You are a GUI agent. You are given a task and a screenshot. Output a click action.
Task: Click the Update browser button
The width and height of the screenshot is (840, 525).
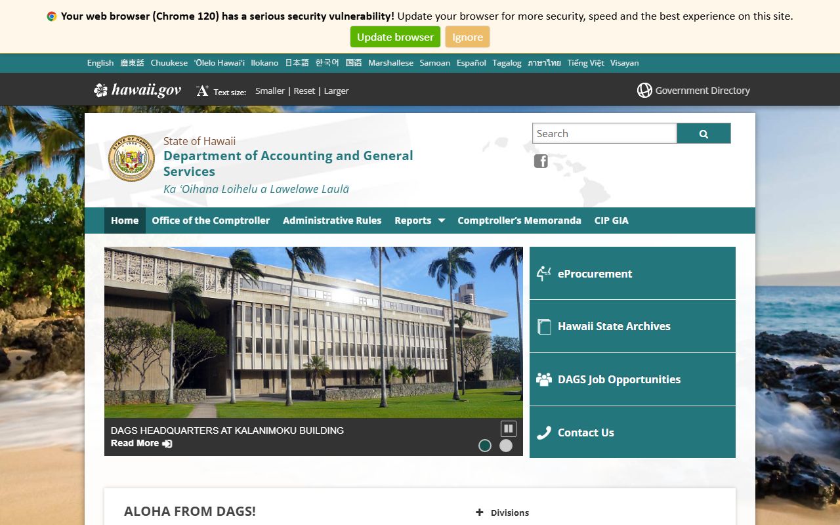(x=395, y=37)
